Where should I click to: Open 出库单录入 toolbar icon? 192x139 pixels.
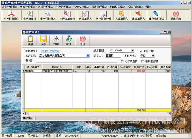coord(138,16)
